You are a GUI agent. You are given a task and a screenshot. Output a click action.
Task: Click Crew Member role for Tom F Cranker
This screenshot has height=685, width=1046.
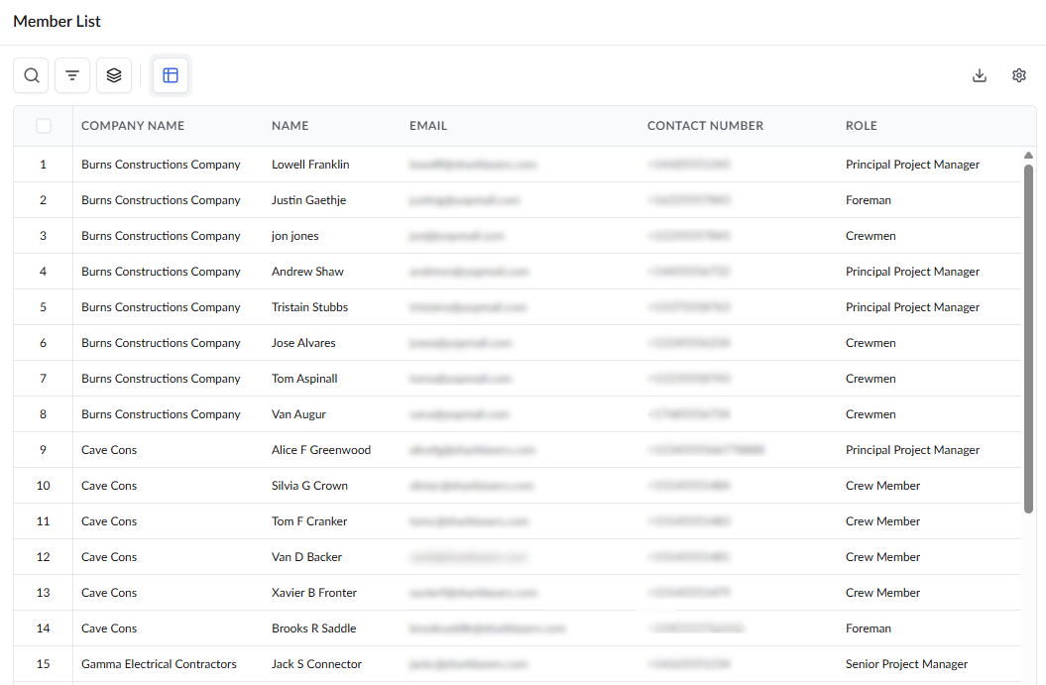click(x=882, y=521)
